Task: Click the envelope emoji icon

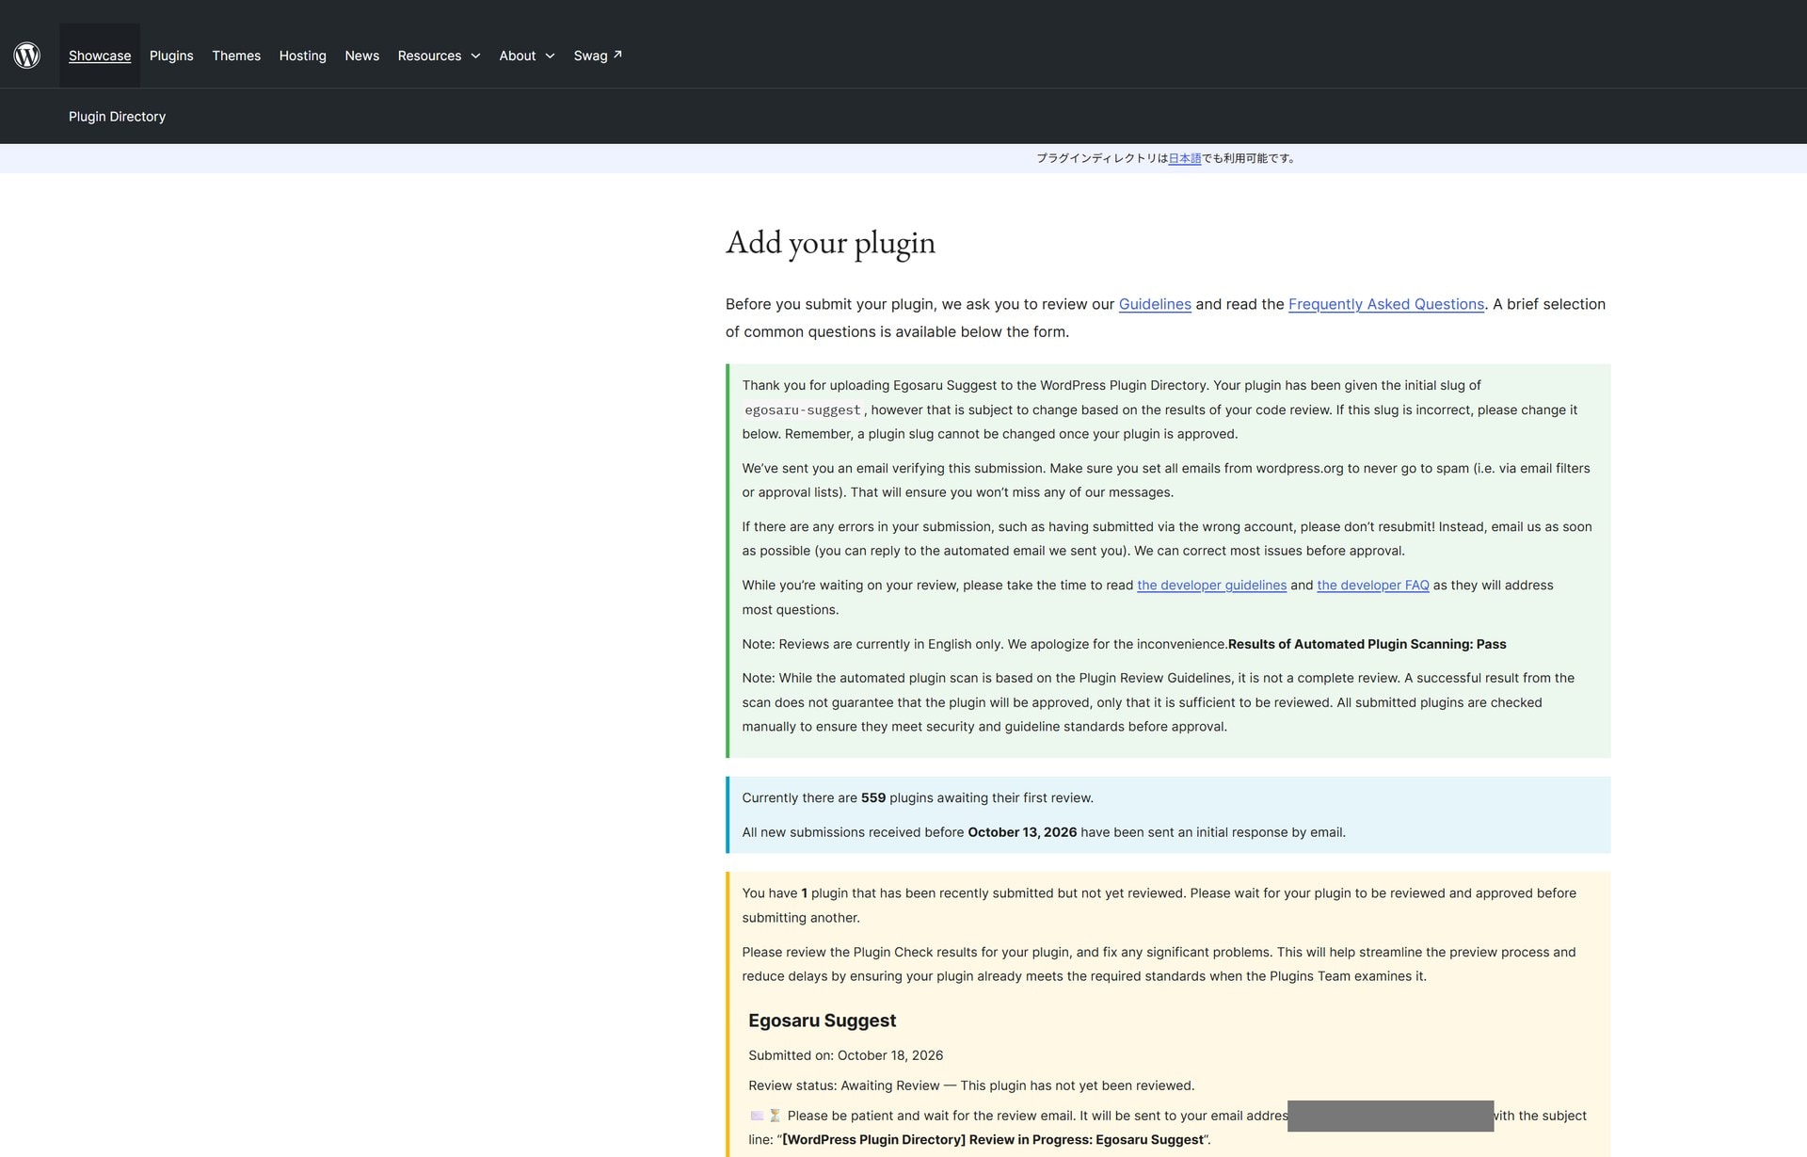Action: point(757,1116)
